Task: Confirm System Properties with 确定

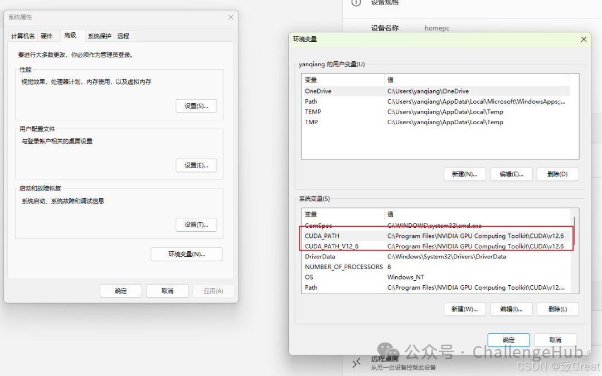Action: [x=120, y=291]
